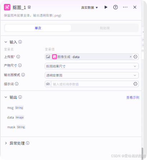
Task: Click the 提示词 input field
Action: click(x=92, y=84)
